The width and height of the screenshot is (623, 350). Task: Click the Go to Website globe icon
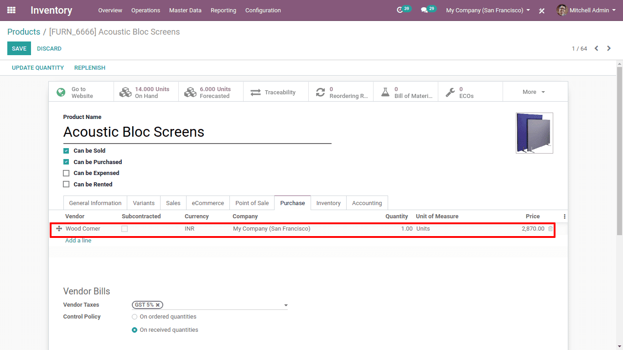61,92
